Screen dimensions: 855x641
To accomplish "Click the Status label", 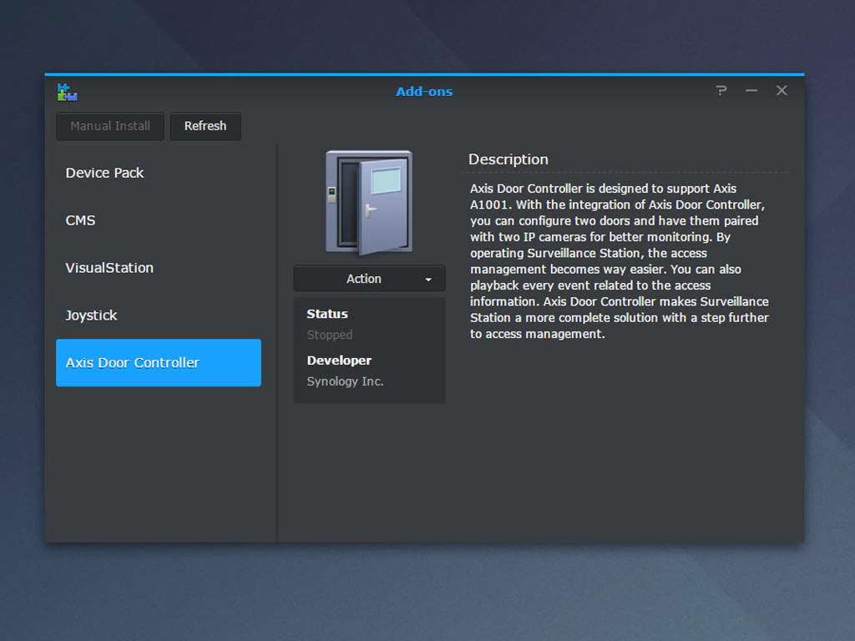I will [x=327, y=314].
